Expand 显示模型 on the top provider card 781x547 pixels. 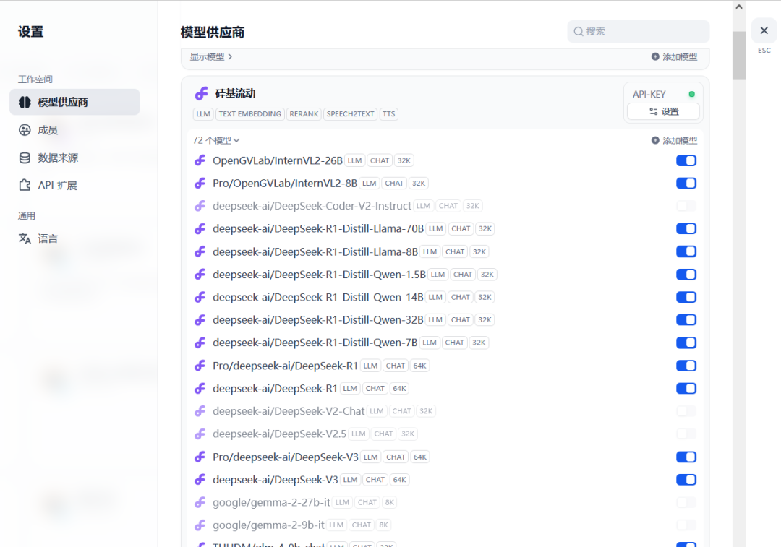(211, 57)
